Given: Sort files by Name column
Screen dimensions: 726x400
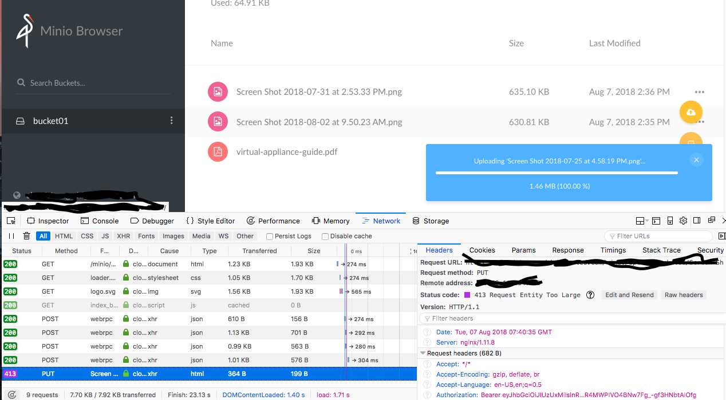Looking at the screenshot, I should click(x=222, y=43).
